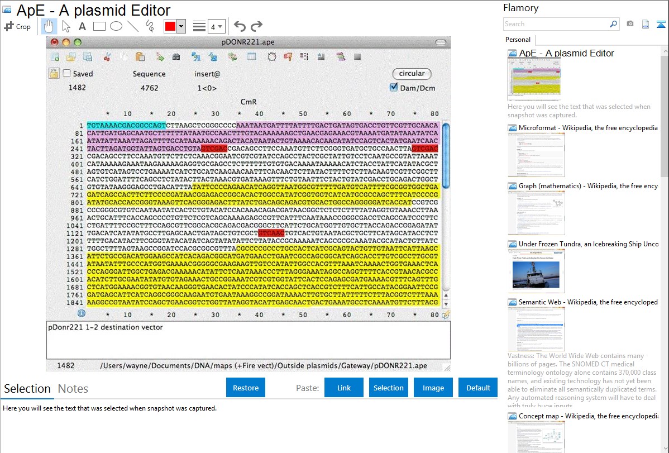669x453 pixels.
Task: Toggle the Saved checkbox
Action: (x=66, y=73)
